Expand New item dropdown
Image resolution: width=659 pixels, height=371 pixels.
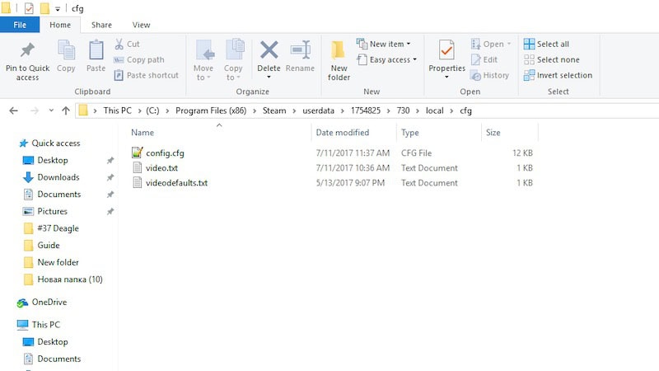click(x=409, y=44)
